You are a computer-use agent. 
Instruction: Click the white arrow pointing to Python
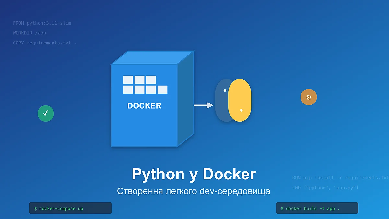click(x=203, y=105)
